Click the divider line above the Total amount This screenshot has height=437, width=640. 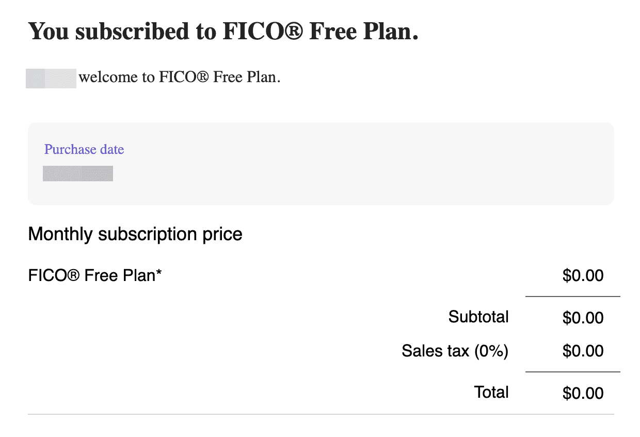pyautogui.click(x=572, y=372)
